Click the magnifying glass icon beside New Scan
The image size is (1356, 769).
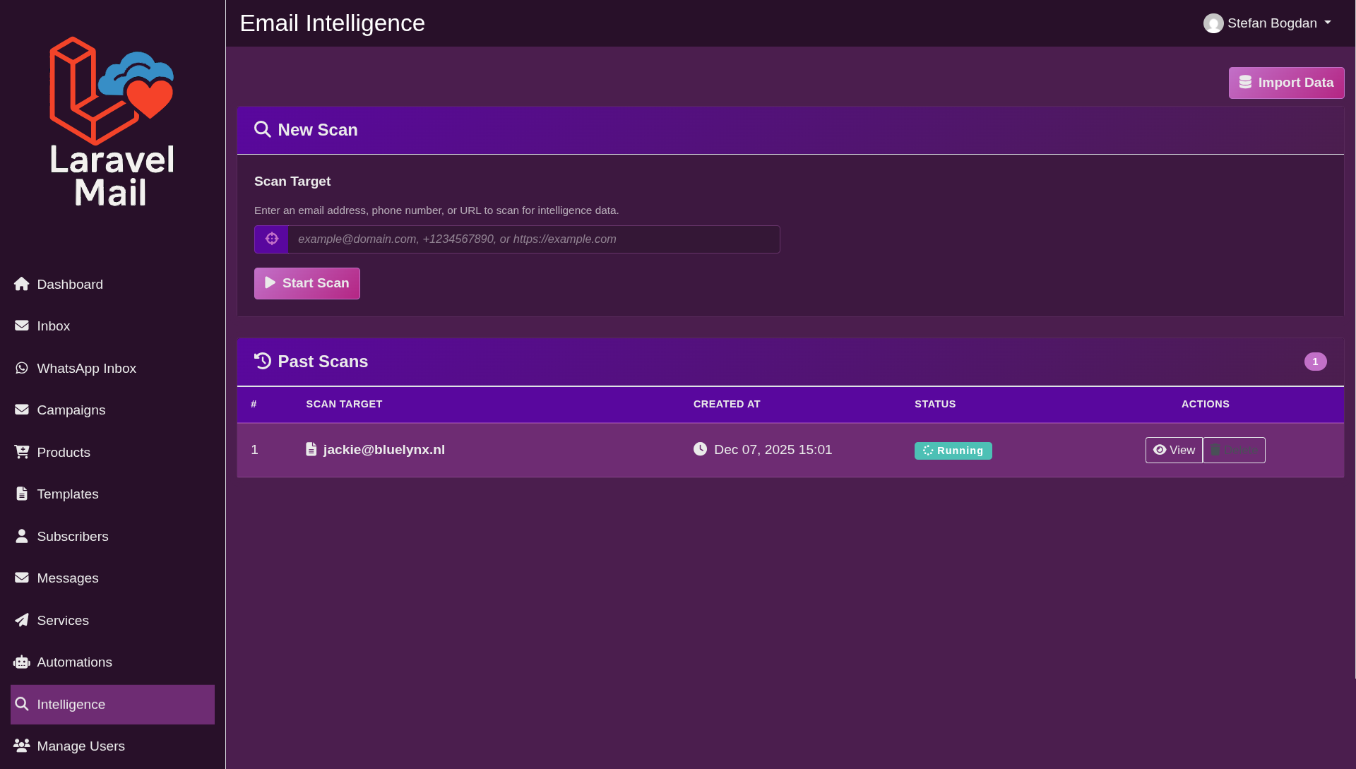click(x=262, y=129)
